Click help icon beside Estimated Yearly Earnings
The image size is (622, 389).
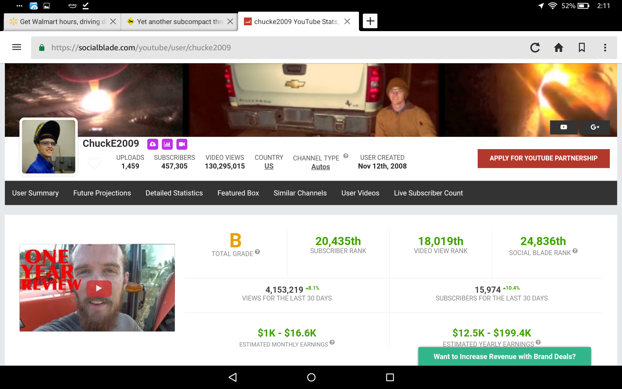click(538, 342)
